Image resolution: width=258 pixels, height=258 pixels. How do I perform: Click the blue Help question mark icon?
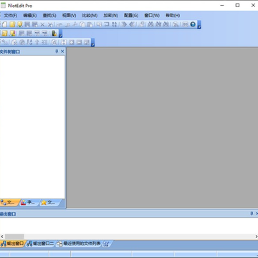point(193,24)
